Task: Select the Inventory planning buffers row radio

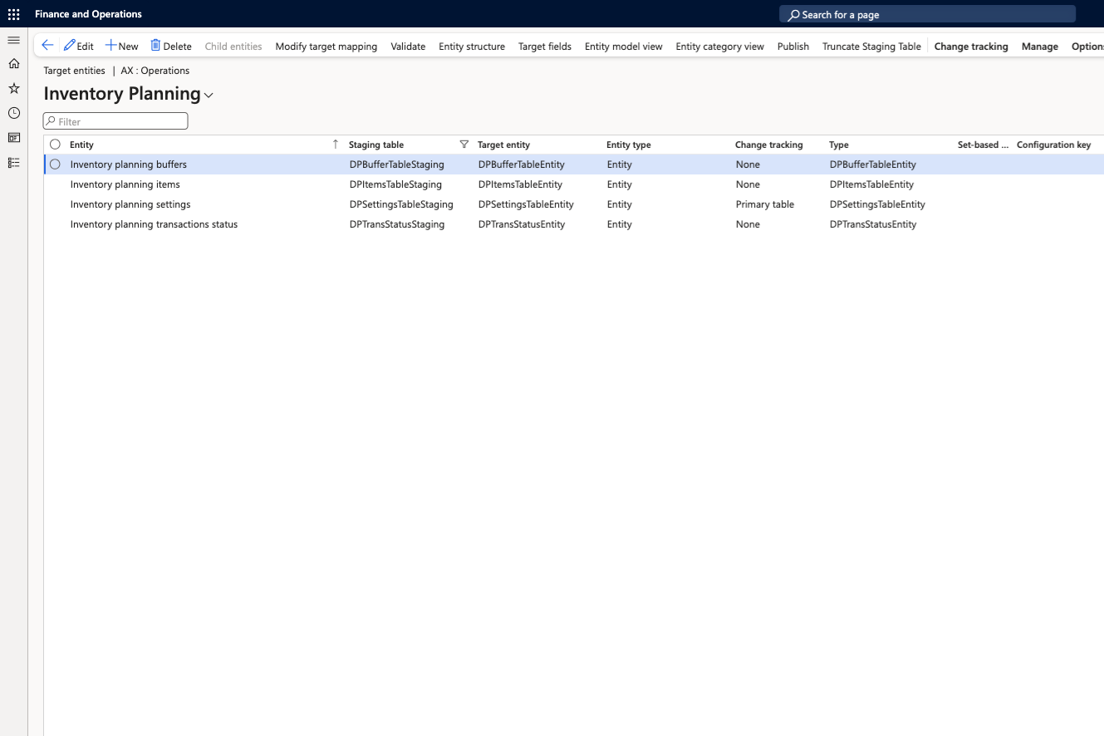Action: click(55, 164)
